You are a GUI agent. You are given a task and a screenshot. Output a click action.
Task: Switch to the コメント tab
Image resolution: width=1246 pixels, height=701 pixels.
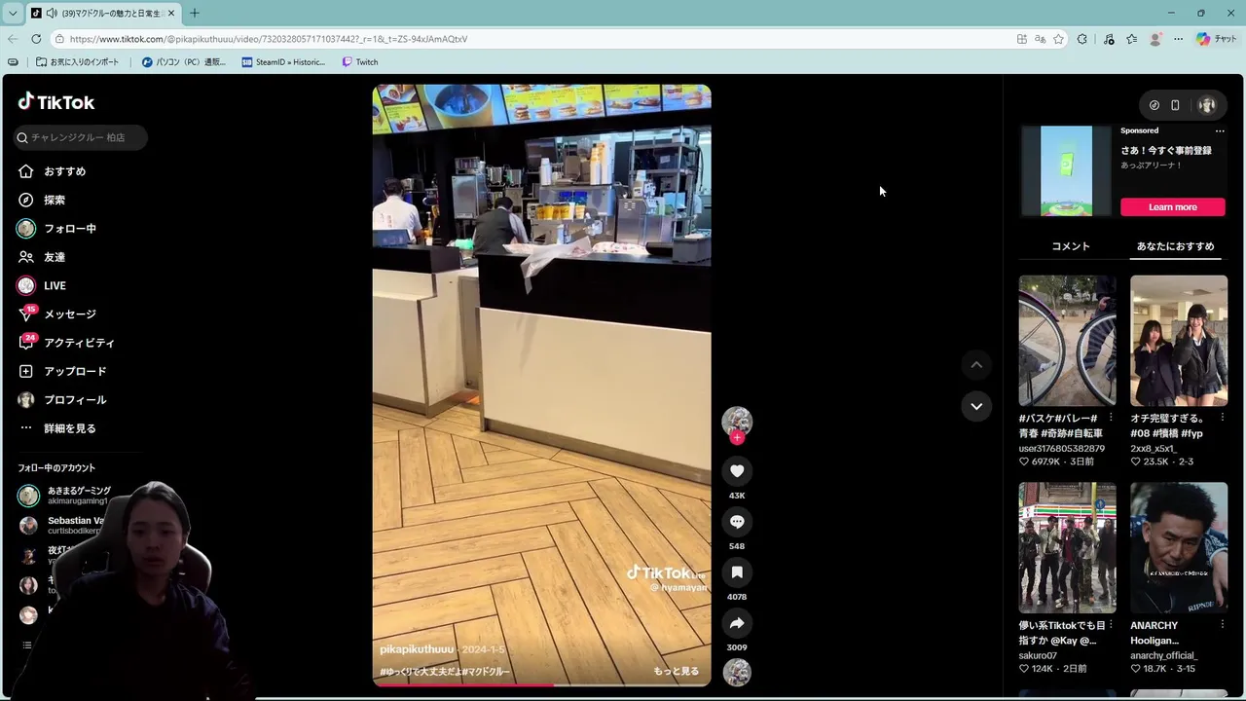(x=1071, y=246)
